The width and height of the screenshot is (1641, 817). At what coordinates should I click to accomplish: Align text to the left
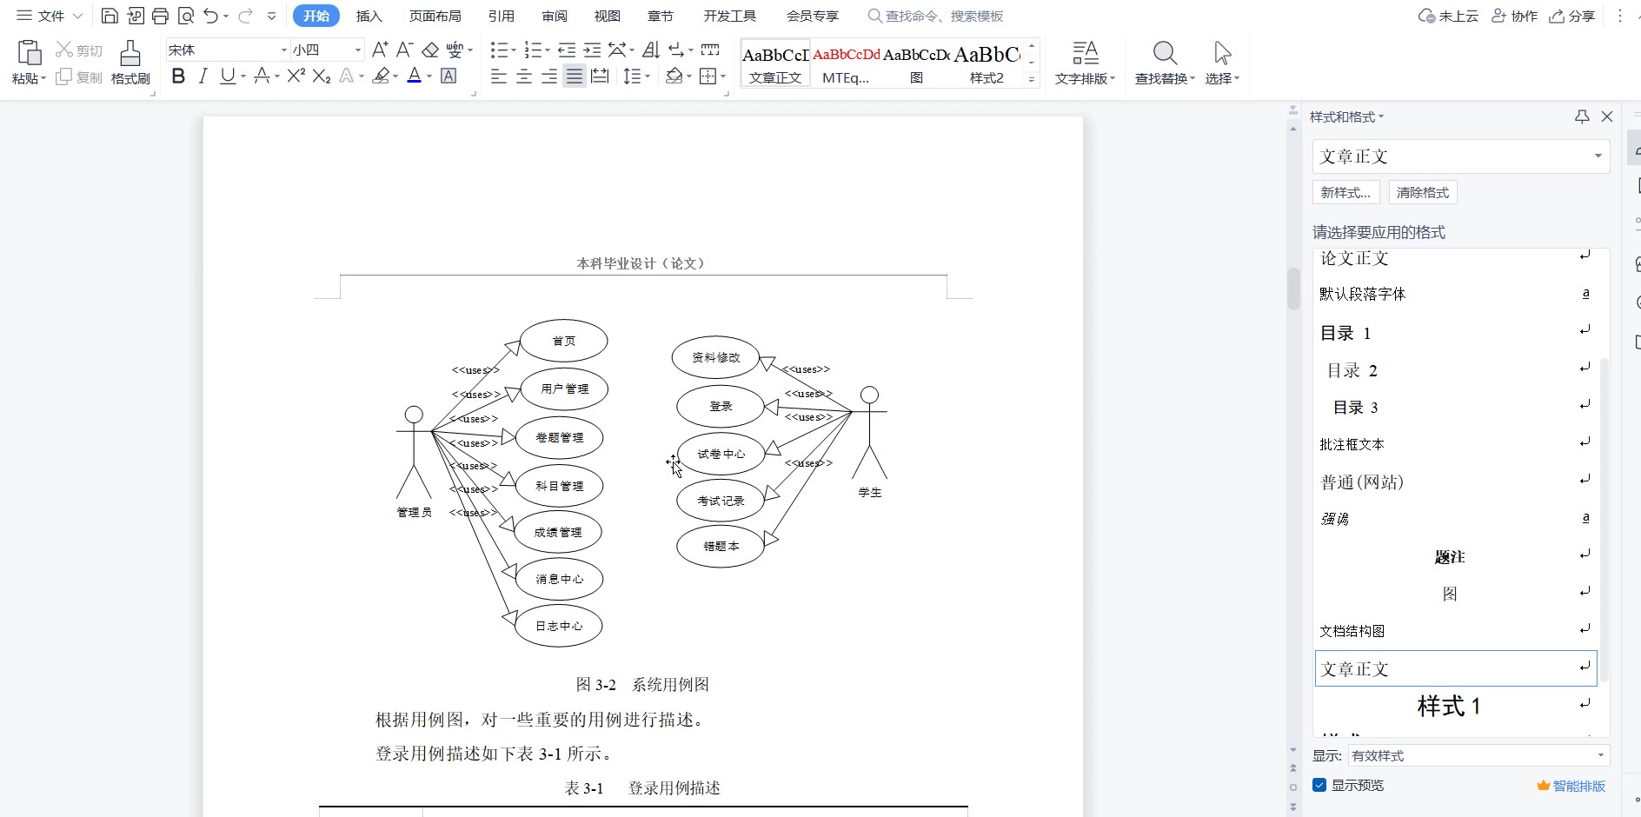[498, 76]
